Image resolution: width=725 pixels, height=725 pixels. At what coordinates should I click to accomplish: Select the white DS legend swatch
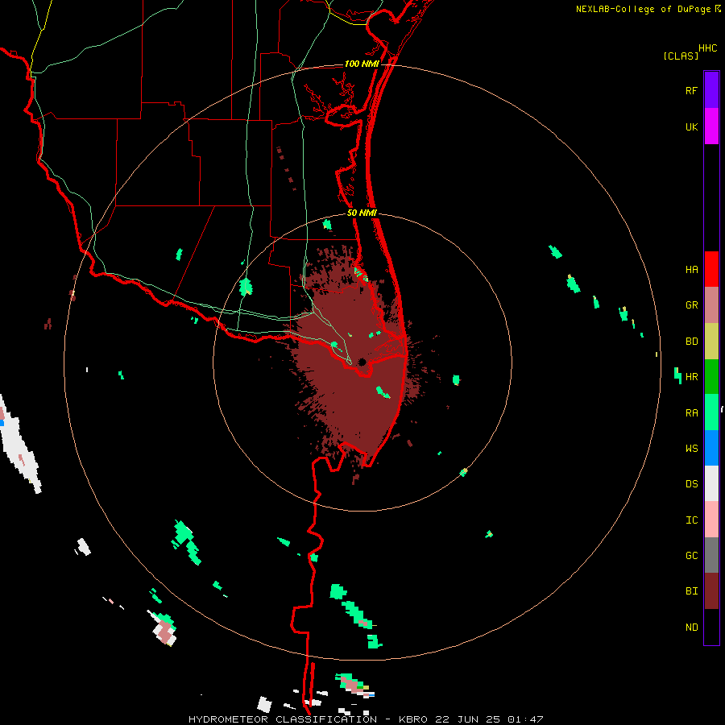[x=711, y=483]
